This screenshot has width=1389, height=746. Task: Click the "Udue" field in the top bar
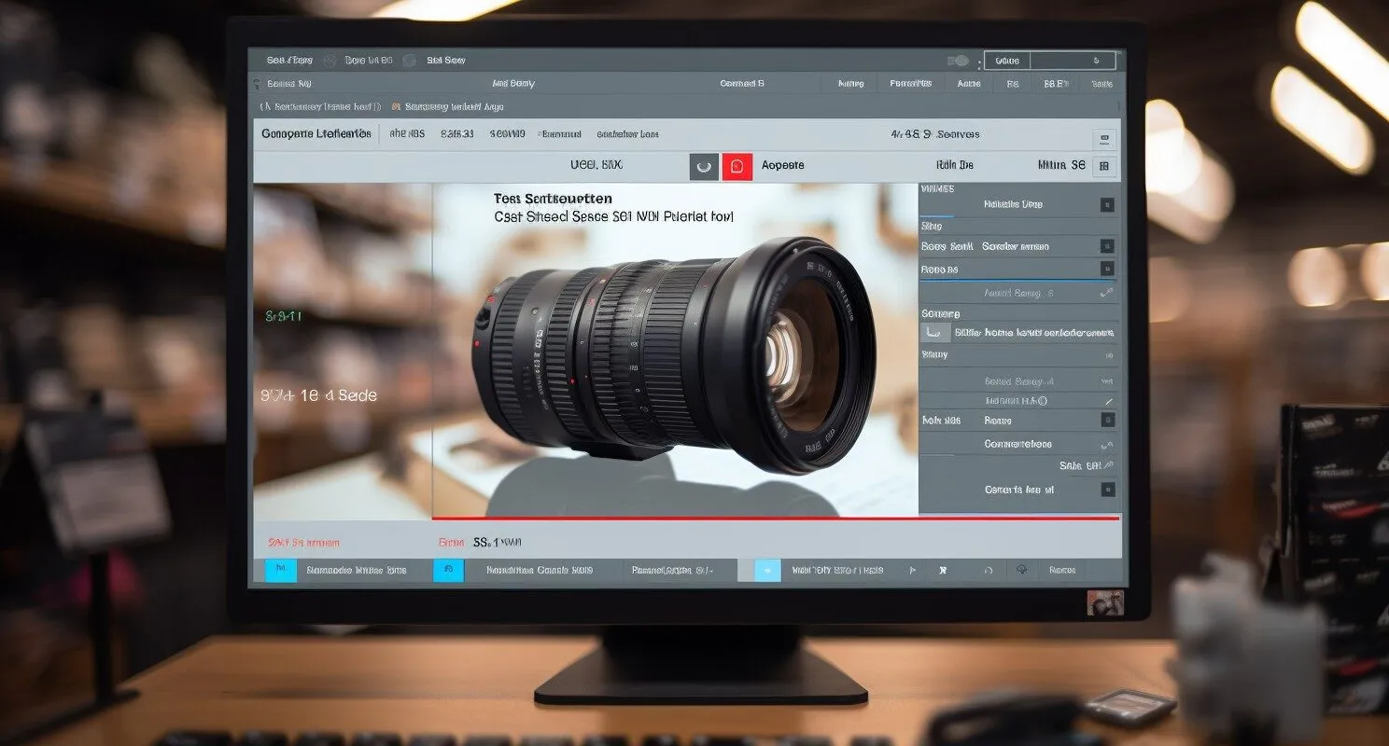pos(1007,61)
